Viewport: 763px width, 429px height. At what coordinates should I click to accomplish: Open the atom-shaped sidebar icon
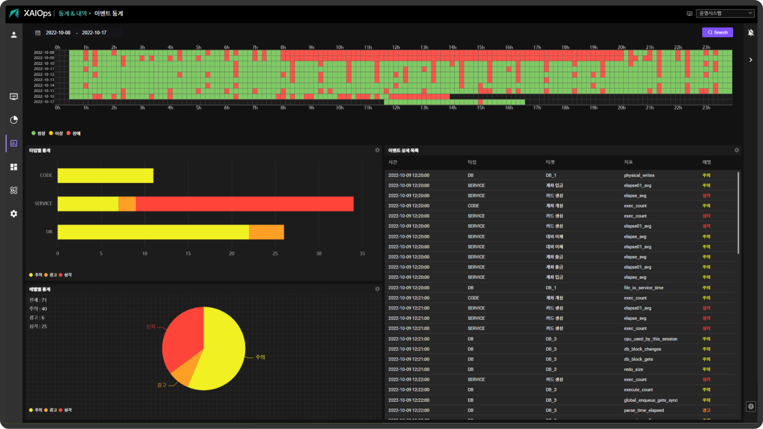pos(14,190)
